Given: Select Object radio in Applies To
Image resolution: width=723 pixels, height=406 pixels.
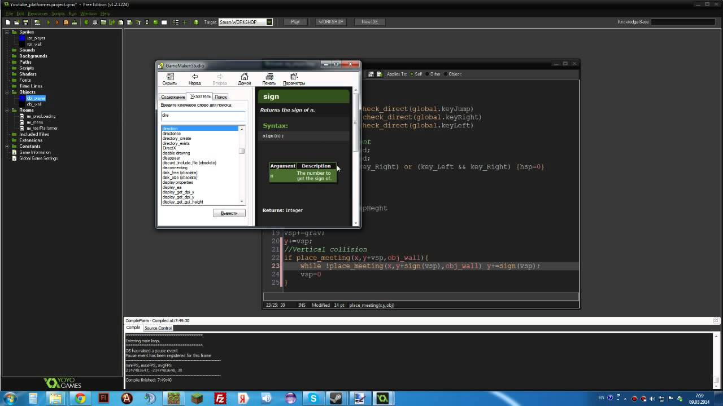Looking at the screenshot, I should 446,74.
